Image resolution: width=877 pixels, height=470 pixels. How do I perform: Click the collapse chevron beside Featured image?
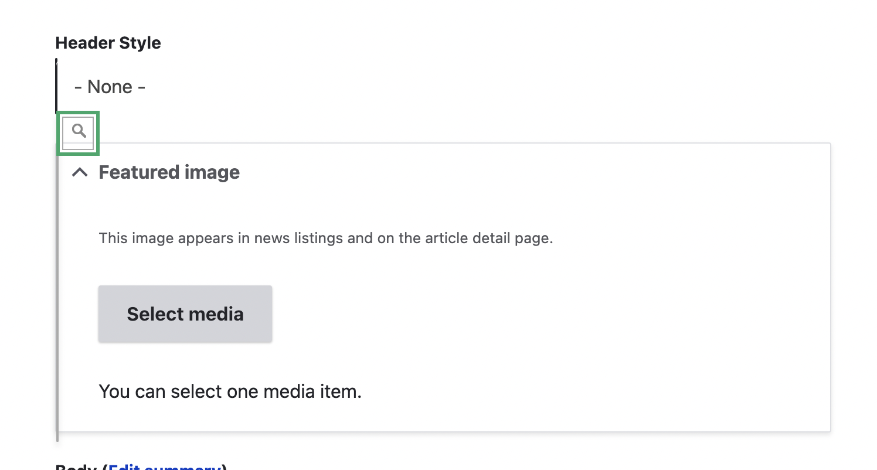click(80, 172)
